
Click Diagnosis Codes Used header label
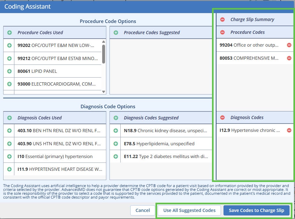pos(40,118)
